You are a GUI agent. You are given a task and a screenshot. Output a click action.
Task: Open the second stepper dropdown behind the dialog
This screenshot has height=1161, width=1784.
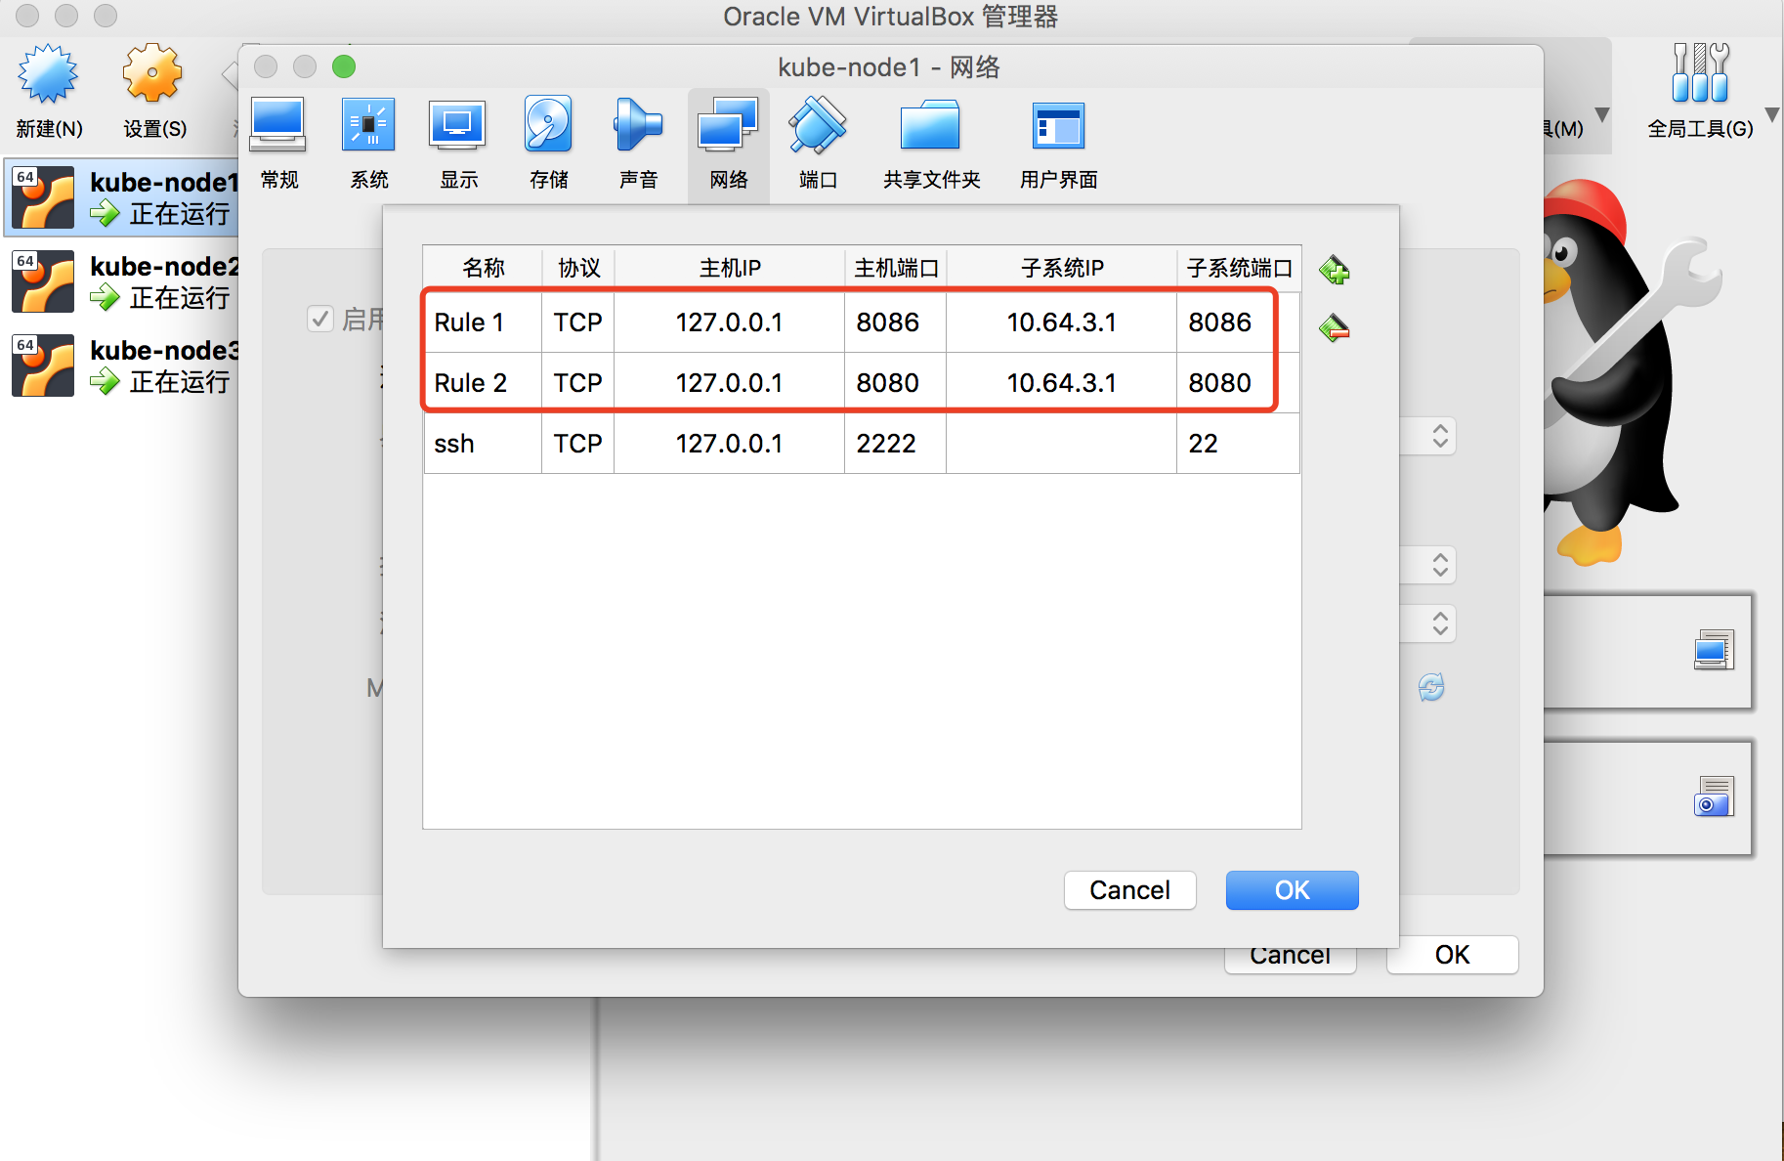point(1440,565)
